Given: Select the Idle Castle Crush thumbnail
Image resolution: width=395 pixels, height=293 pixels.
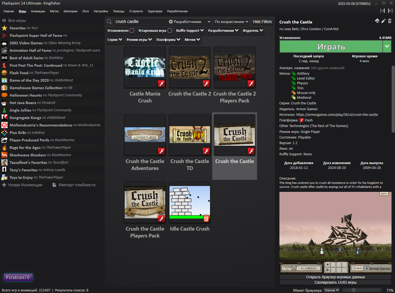Looking at the screenshot, I should [x=190, y=202].
